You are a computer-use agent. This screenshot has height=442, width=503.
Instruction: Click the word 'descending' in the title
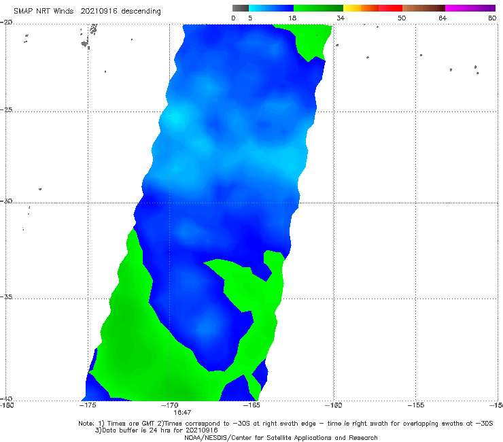click(x=141, y=12)
